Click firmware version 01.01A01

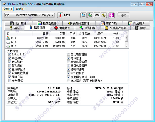54,88
